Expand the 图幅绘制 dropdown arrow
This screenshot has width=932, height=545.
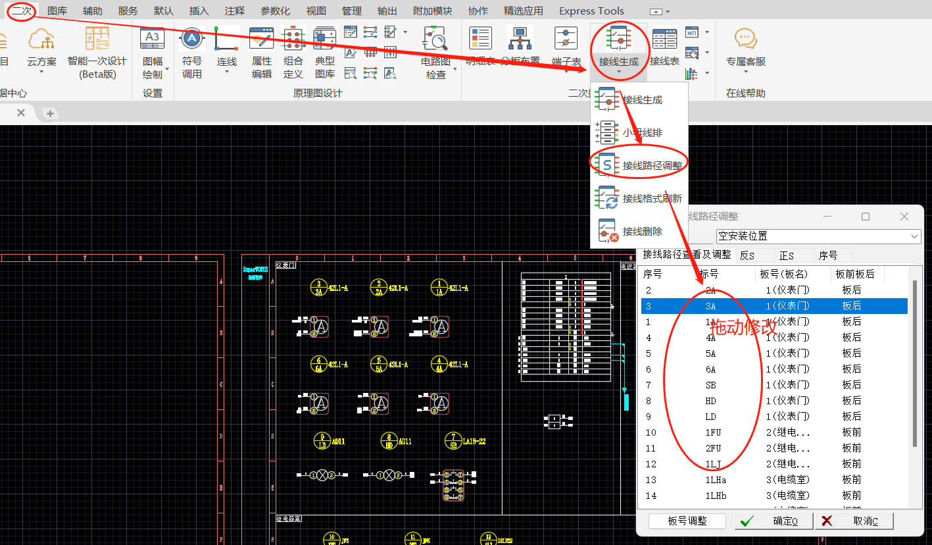tap(167, 68)
